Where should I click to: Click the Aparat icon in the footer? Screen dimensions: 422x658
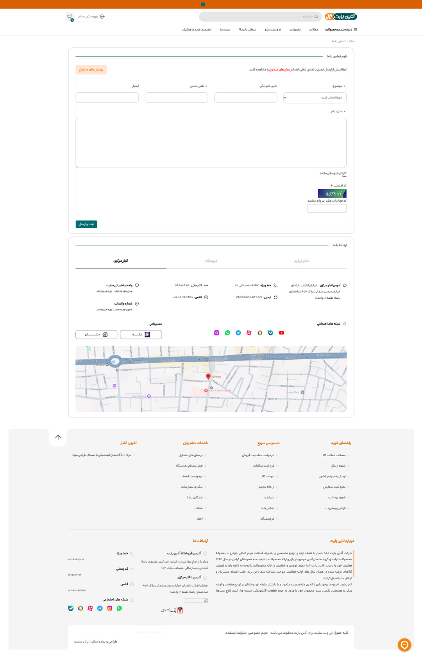90,608
